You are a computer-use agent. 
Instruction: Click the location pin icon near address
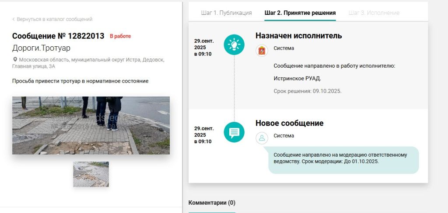coord(15,60)
